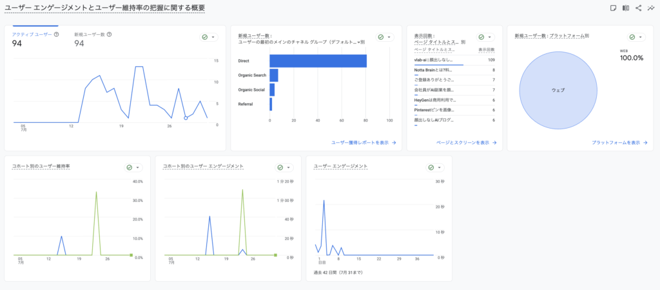
Task: Open the プラットフォームを表示 link
Action: click(619, 143)
